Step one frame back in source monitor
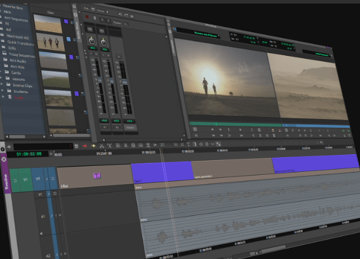Screen dimensions: 360x259 (x=212, y=129)
